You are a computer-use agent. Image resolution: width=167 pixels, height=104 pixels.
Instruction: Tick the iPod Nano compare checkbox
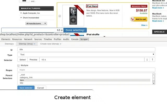pyautogui.click(x=60, y=16)
